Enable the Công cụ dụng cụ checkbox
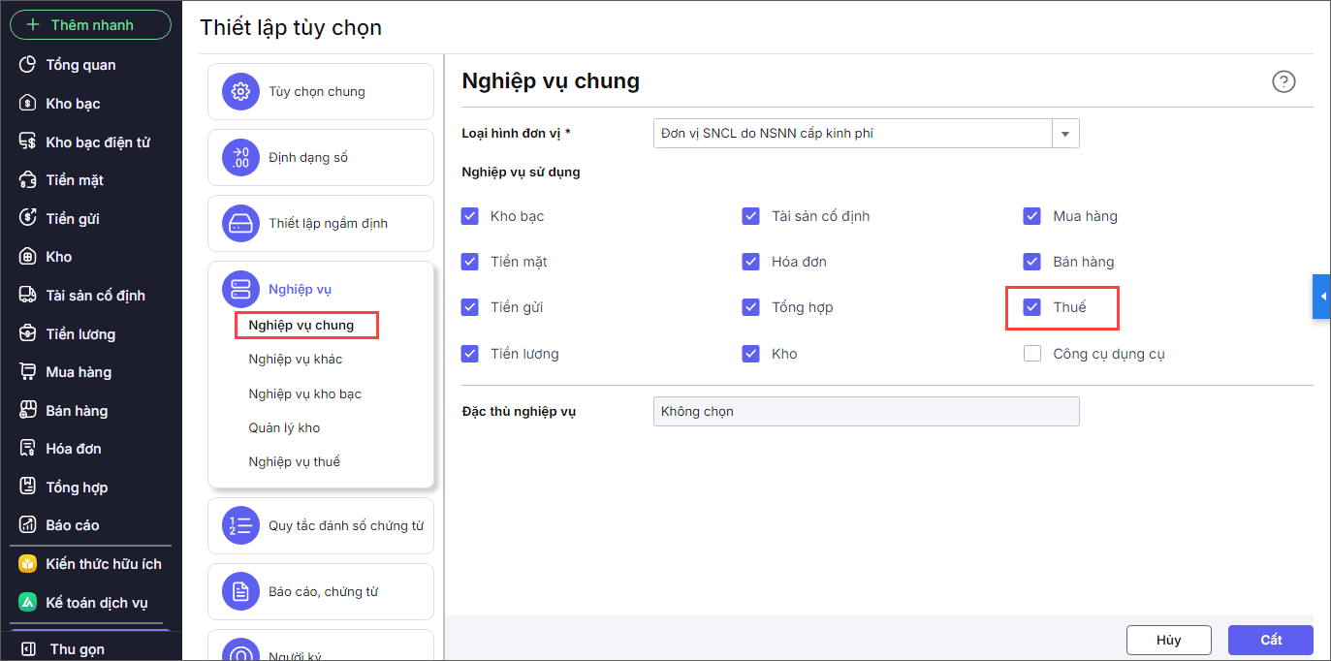Viewport: 1331px width, 661px height. [1032, 354]
